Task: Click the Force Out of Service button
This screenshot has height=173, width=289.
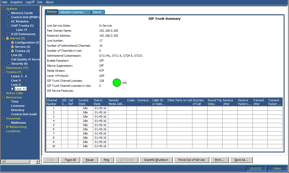Action: [192, 160]
